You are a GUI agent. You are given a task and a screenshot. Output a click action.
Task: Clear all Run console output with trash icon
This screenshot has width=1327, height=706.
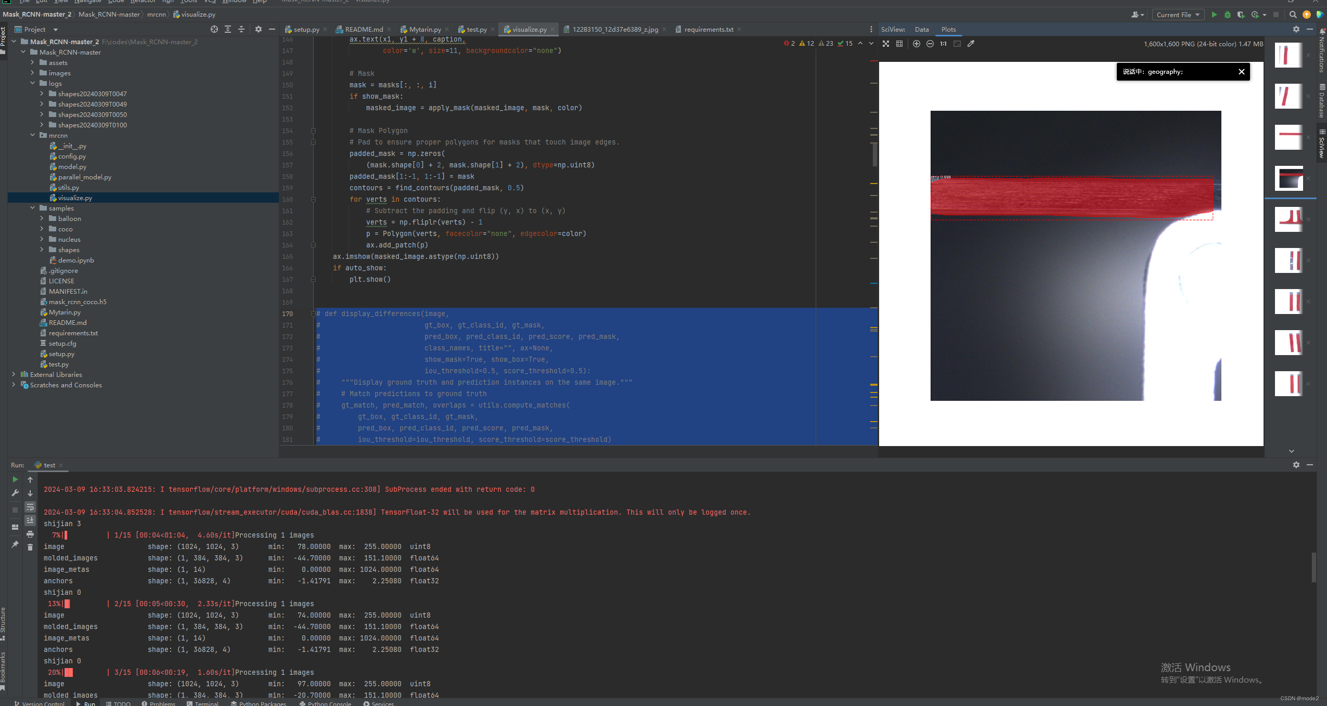pyautogui.click(x=30, y=547)
